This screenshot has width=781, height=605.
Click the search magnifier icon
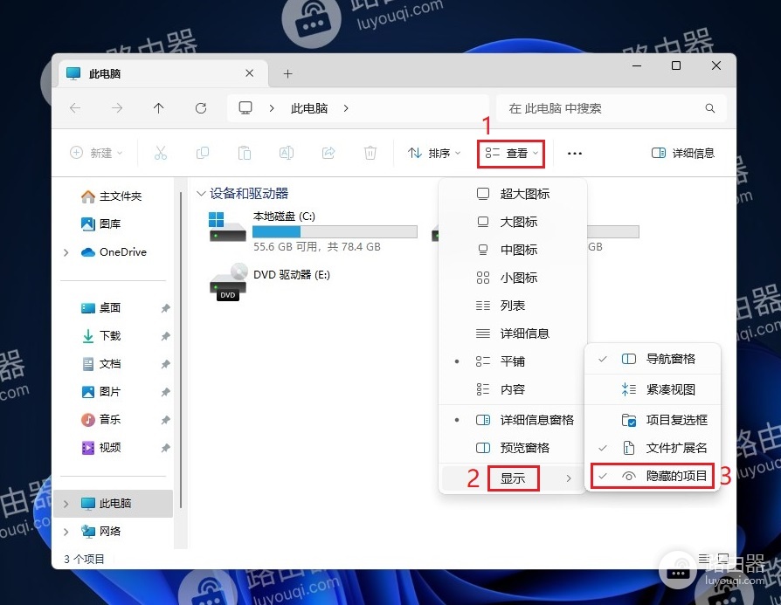coord(710,108)
